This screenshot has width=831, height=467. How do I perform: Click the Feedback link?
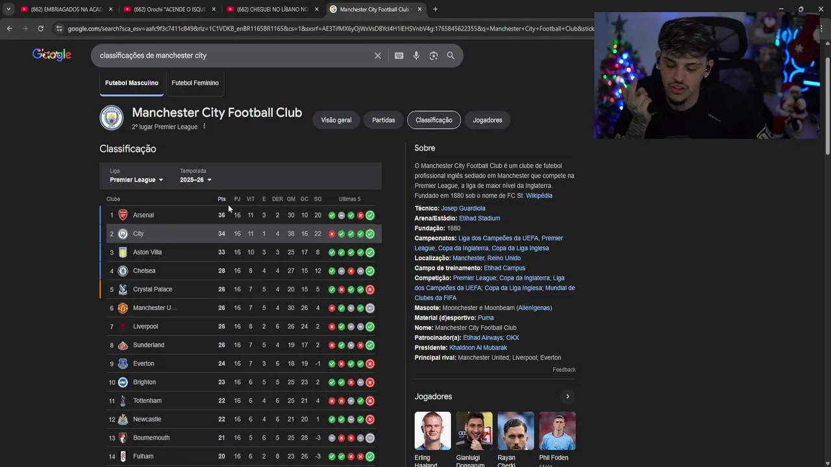(564, 370)
